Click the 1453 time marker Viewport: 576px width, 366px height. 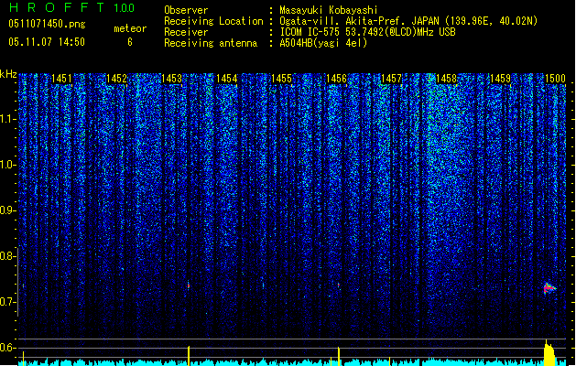(x=171, y=78)
